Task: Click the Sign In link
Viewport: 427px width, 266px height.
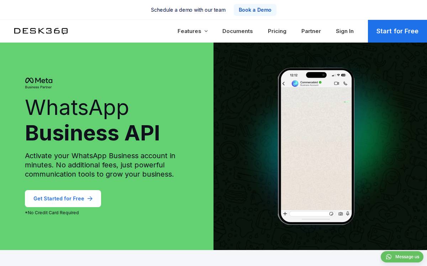Action: pos(345,31)
